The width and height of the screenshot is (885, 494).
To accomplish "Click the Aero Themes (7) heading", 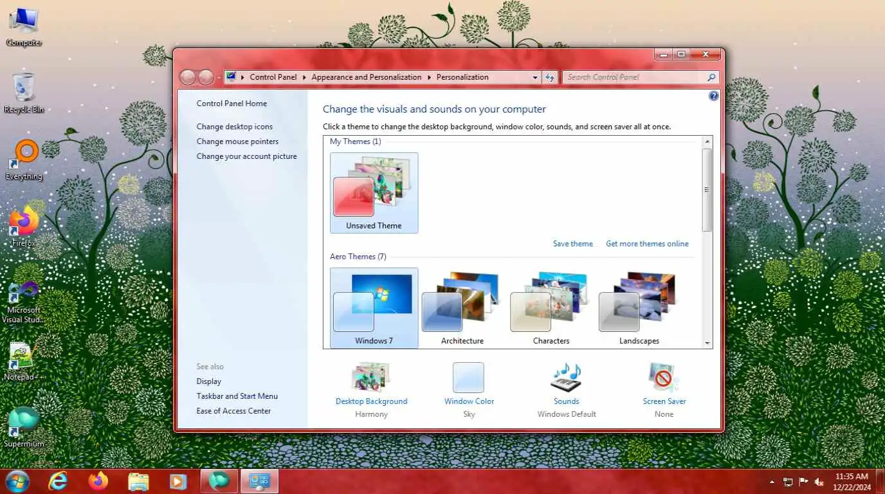I will pyautogui.click(x=358, y=257).
